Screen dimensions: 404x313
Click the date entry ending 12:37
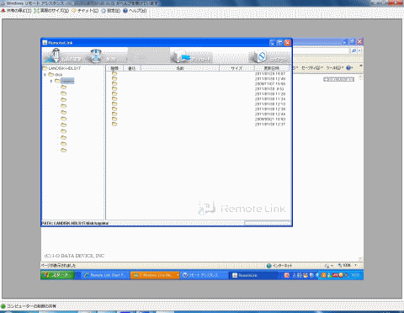pyautogui.click(x=270, y=125)
